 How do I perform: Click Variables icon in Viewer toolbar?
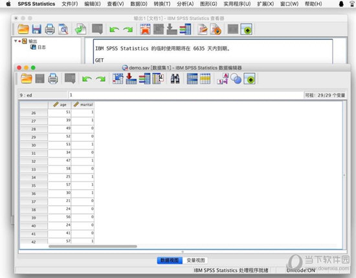point(185,29)
